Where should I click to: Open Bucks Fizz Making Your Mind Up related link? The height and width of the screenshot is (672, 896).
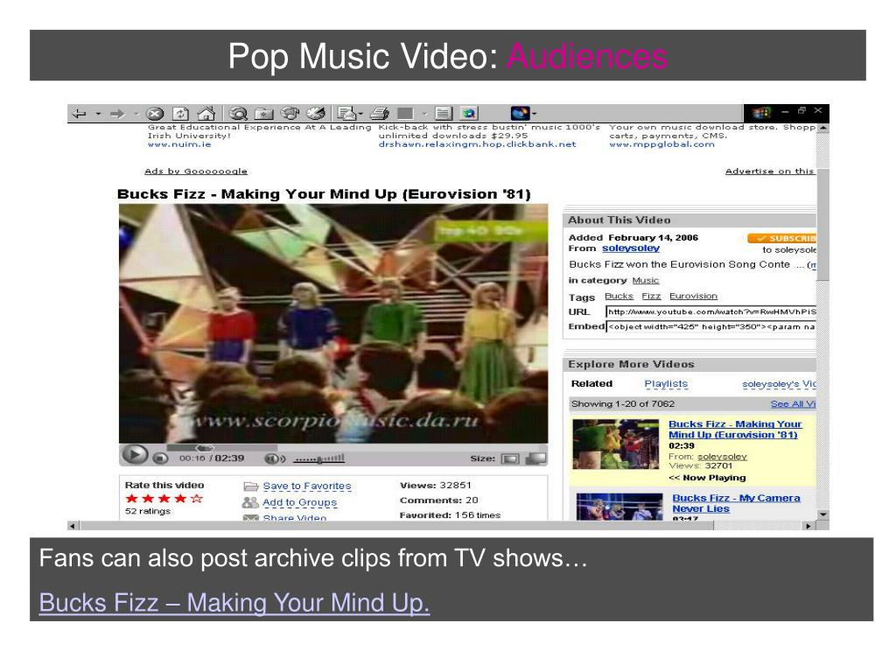tap(735, 429)
